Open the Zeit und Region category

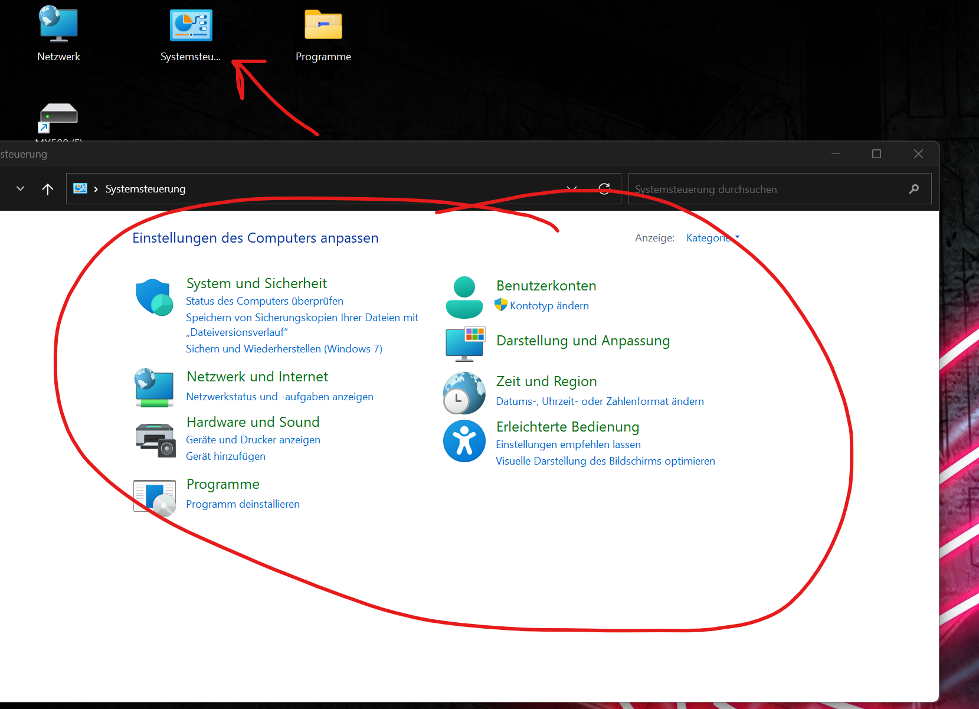point(546,381)
